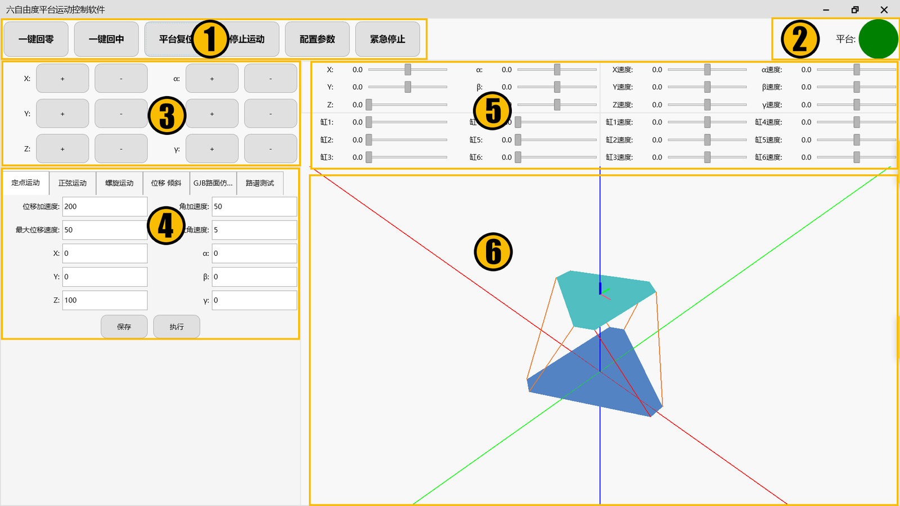Click the 缸6速度 slider
900x506 pixels.
click(x=856, y=157)
